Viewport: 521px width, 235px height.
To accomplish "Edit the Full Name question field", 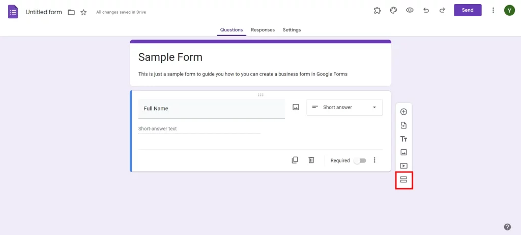I will [x=211, y=109].
